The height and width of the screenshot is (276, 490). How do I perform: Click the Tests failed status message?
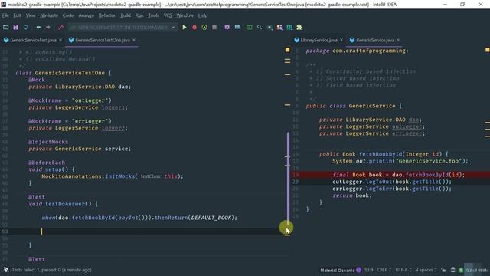point(51,270)
